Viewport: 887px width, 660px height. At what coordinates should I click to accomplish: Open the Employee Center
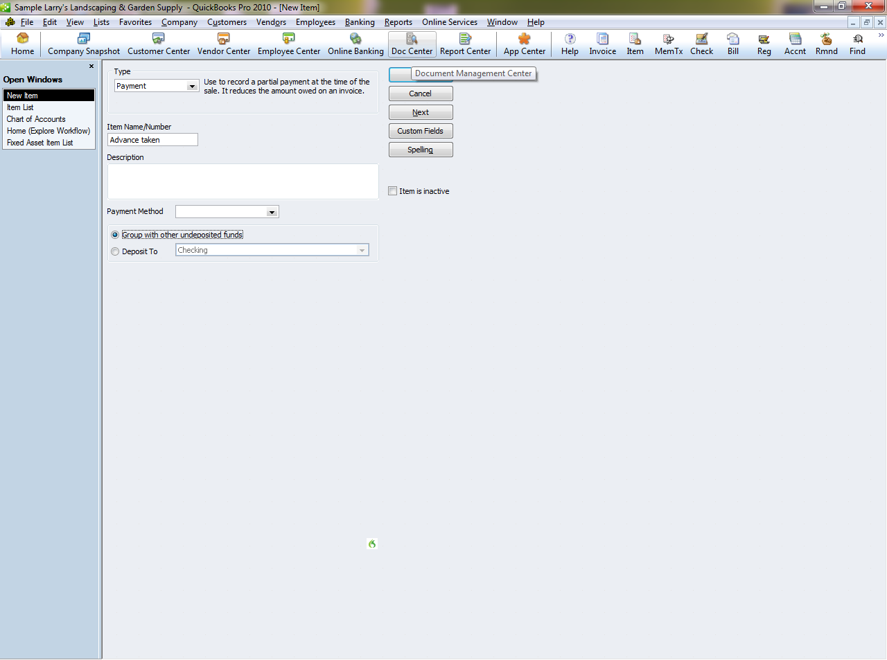click(x=289, y=44)
